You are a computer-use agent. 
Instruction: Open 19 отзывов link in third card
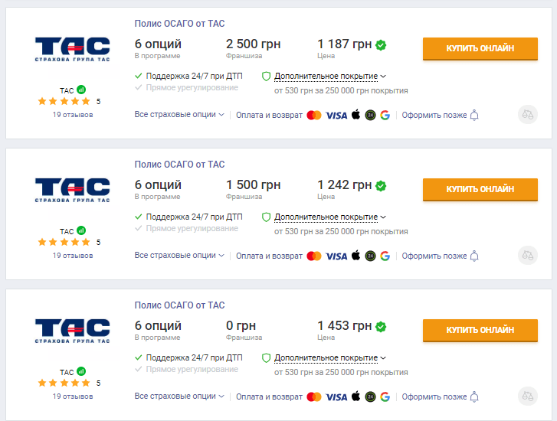click(x=73, y=397)
